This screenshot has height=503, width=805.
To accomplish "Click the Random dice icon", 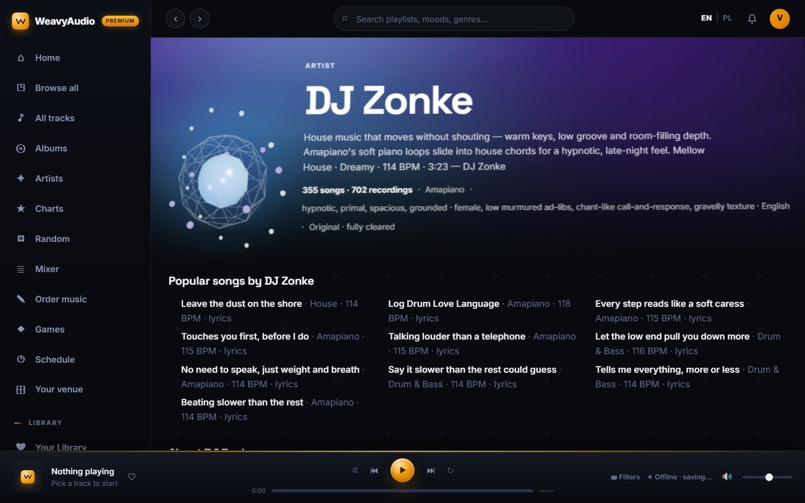I will (21, 239).
